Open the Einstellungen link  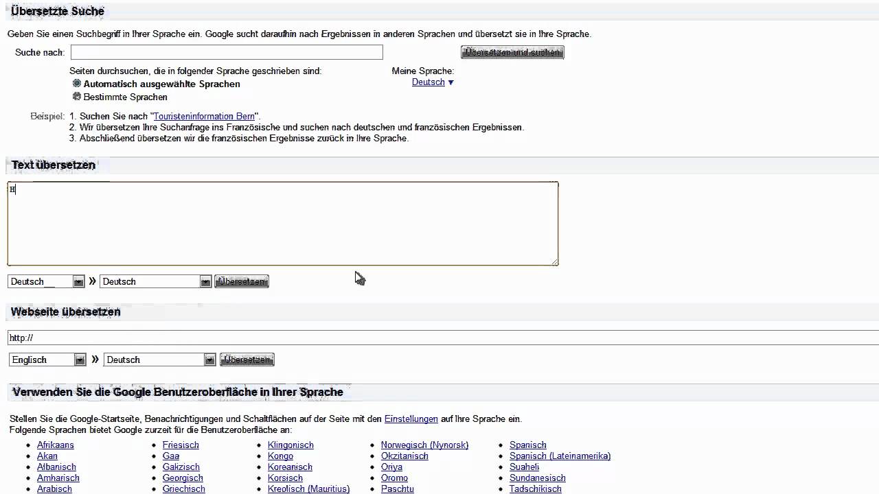click(411, 419)
